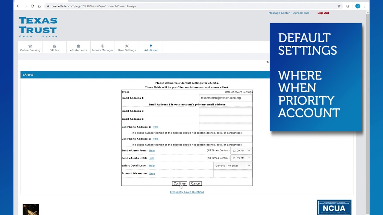
Task: Click the browser address bar URL
Action: click(x=94, y=6)
